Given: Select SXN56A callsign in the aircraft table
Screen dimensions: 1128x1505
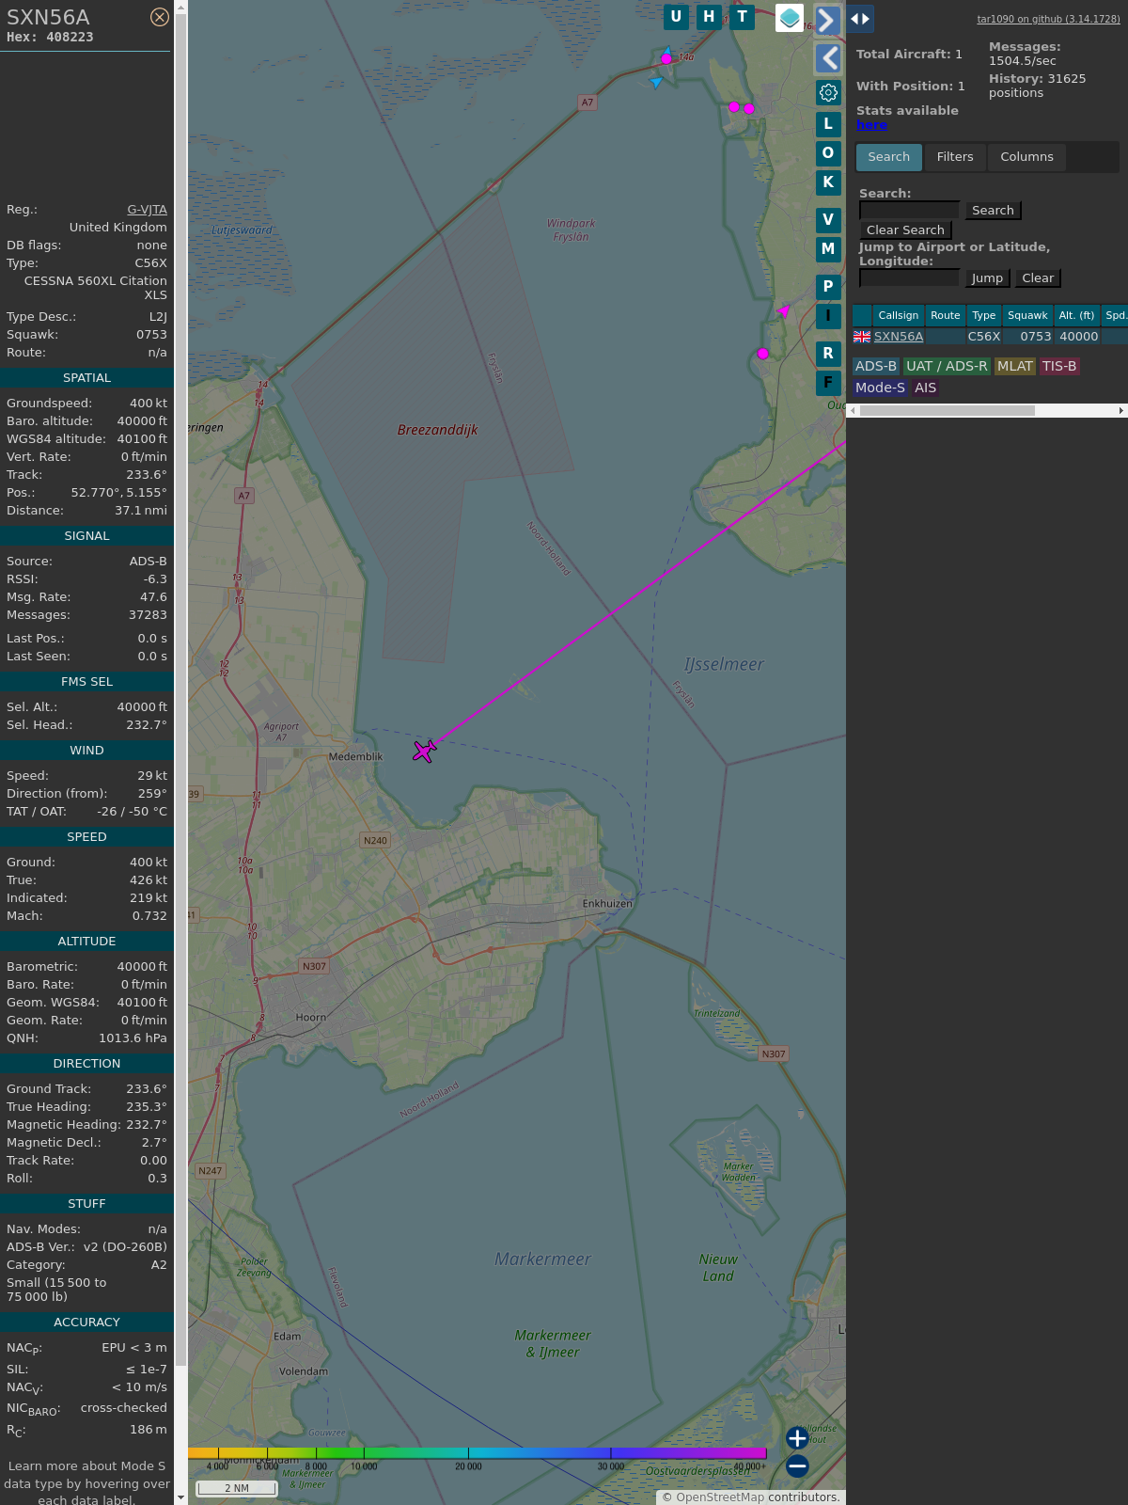Looking at the screenshot, I should click(x=899, y=337).
